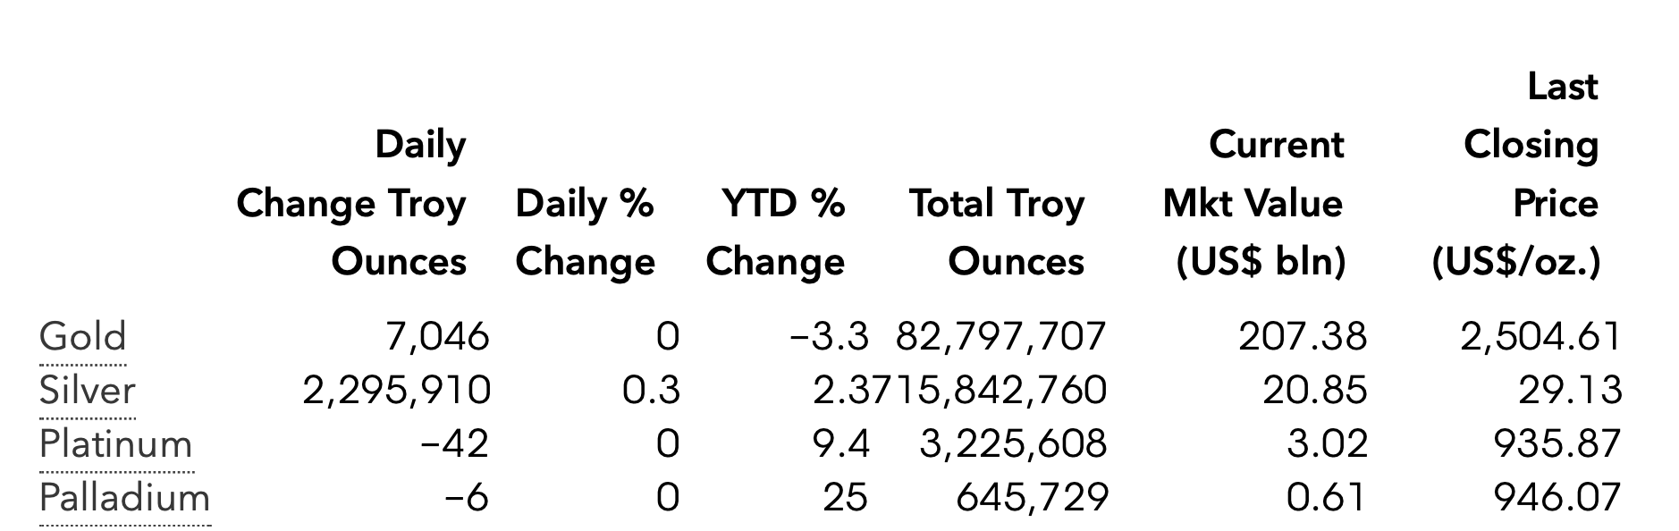This screenshot has height=531, width=1679.
Task: Open the Platinum link
Action: coord(116,444)
